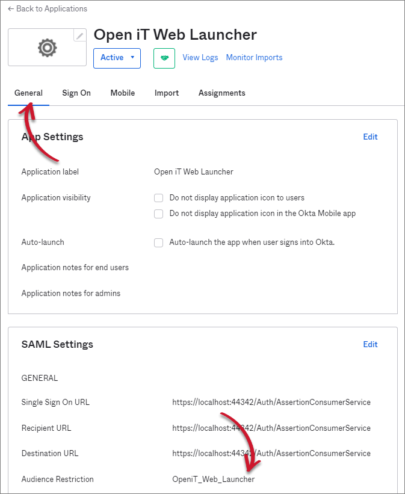Open Monitor Imports link

point(254,58)
